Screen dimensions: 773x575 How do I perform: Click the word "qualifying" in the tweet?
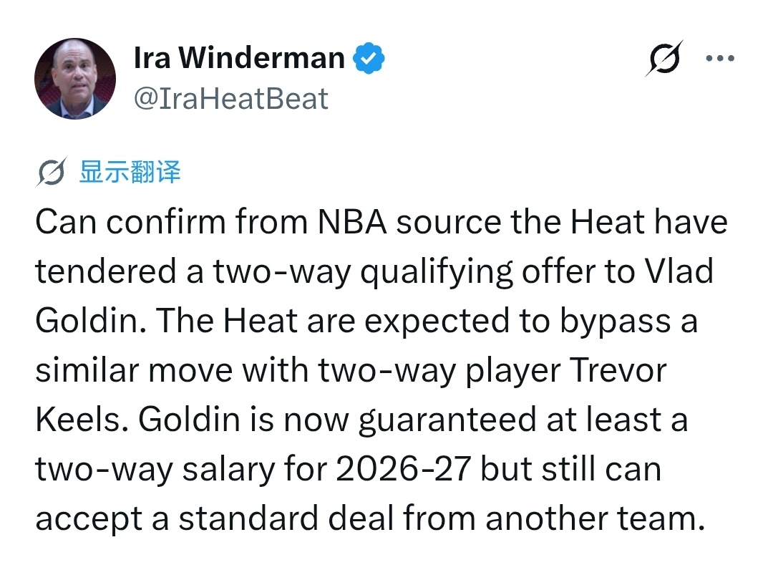437,273
